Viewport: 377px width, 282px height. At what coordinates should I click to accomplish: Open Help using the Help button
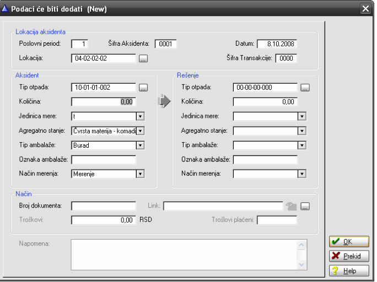(349, 270)
